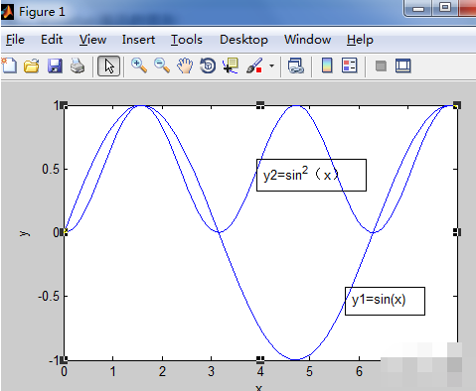Open the Insert menu
The image size is (476, 391).
click(x=138, y=40)
